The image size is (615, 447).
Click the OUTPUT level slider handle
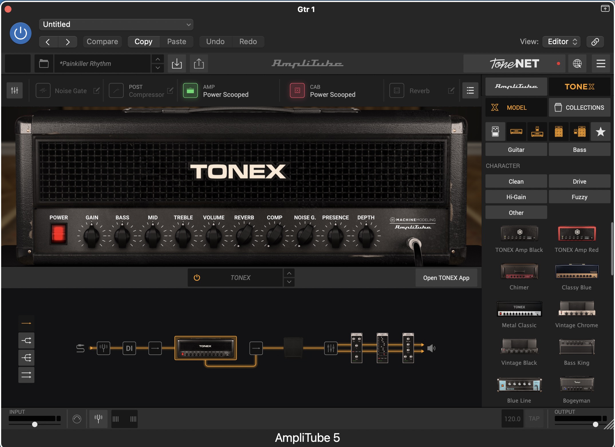tap(595, 424)
